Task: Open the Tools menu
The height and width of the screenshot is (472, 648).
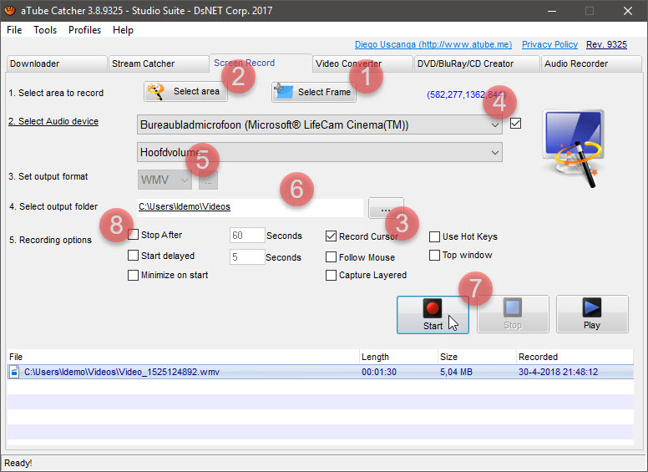Action: [x=45, y=30]
